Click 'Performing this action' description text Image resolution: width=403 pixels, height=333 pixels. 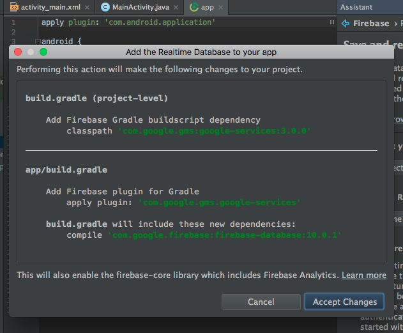[160, 70]
